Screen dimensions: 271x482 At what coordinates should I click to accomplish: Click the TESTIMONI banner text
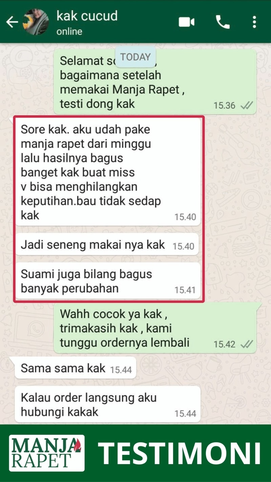180,453
